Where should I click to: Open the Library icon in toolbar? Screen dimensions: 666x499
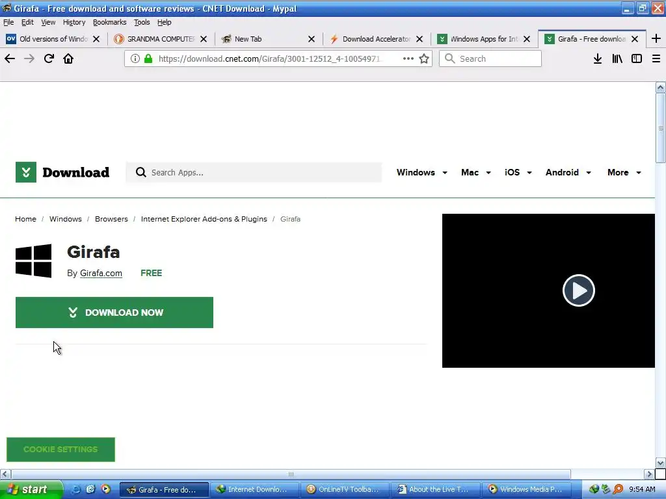tap(617, 58)
